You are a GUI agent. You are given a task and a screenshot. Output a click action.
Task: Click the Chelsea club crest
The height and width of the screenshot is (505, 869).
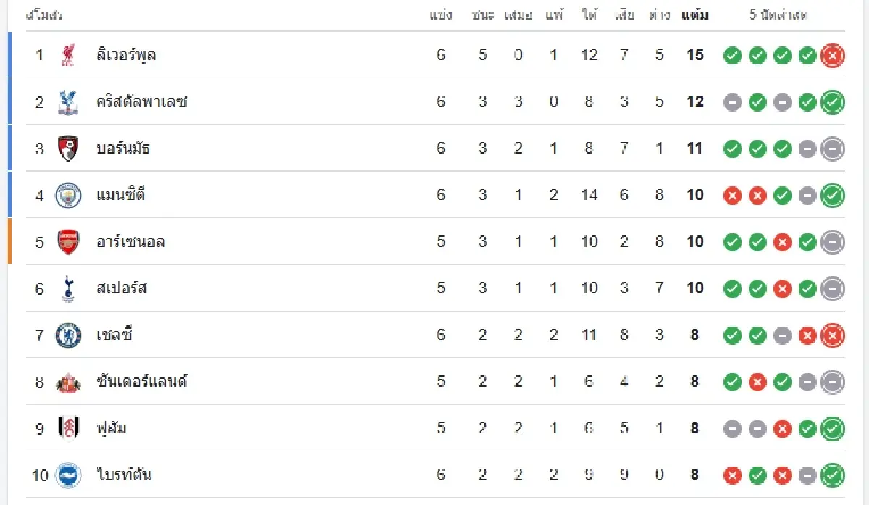pos(68,335)
